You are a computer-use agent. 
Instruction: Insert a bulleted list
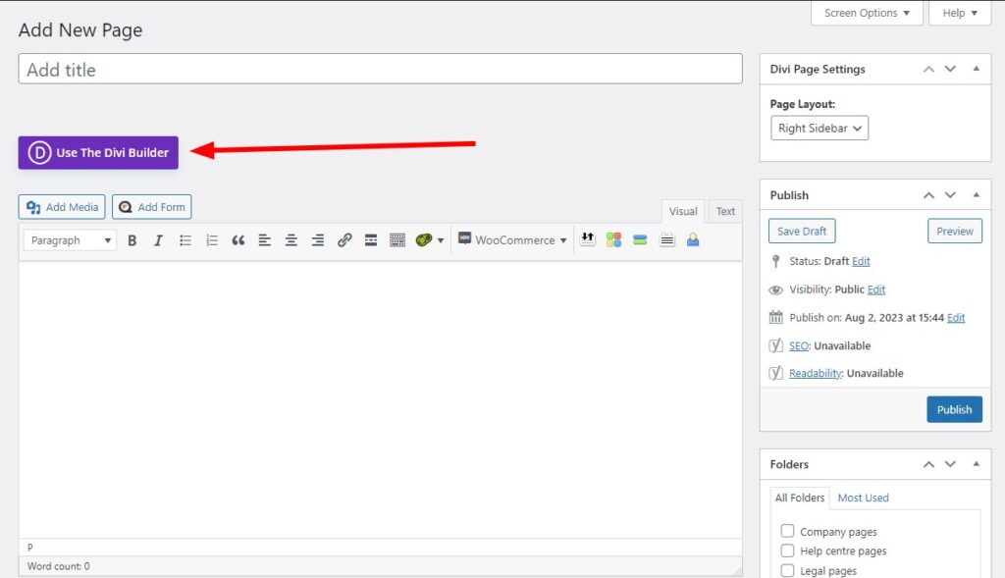(x=185, y=240)
